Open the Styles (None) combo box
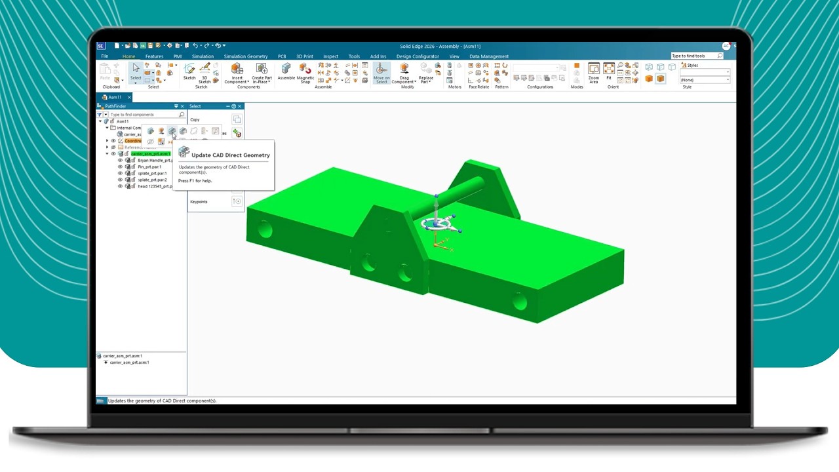839x472 pixels. pos(705,80)
